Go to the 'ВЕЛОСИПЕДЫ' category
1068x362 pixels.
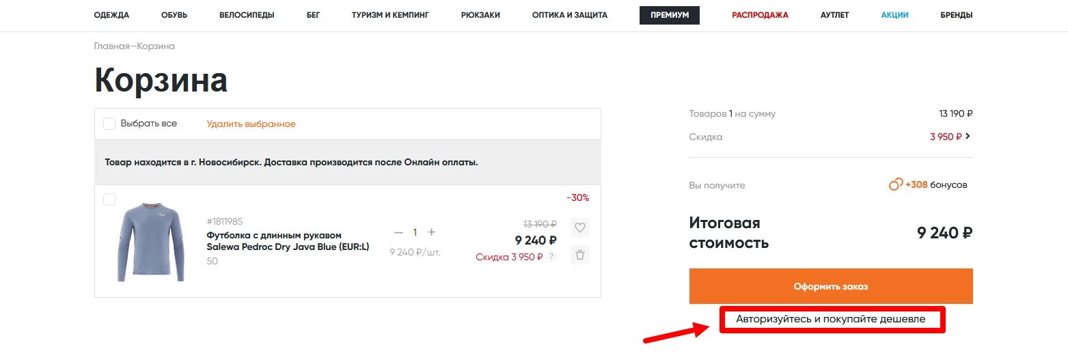tap(247, 15)
